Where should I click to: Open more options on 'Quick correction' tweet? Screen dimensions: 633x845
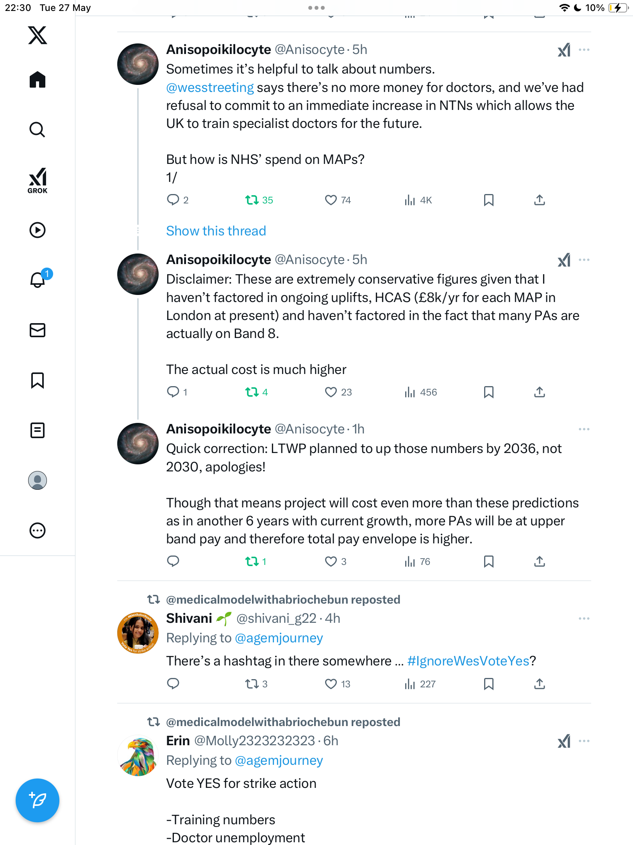[584, 429]
